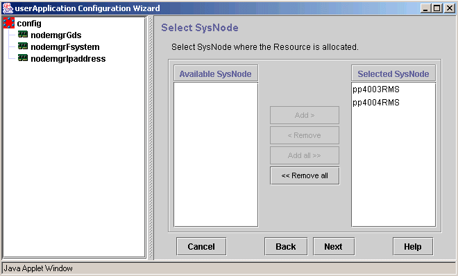Image resolution: width=458 pixels, height=276 pixels.
Task: Cancel the configuration wizard
Action: tap(201, 247)
